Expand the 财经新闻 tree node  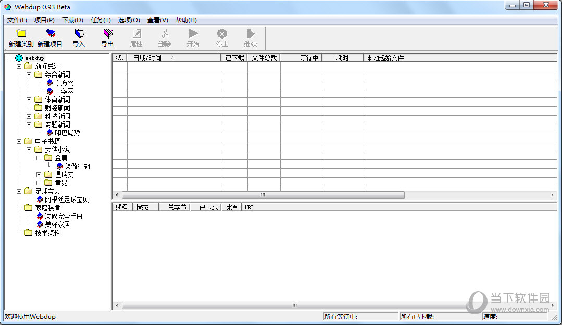[x=29, y=108]
